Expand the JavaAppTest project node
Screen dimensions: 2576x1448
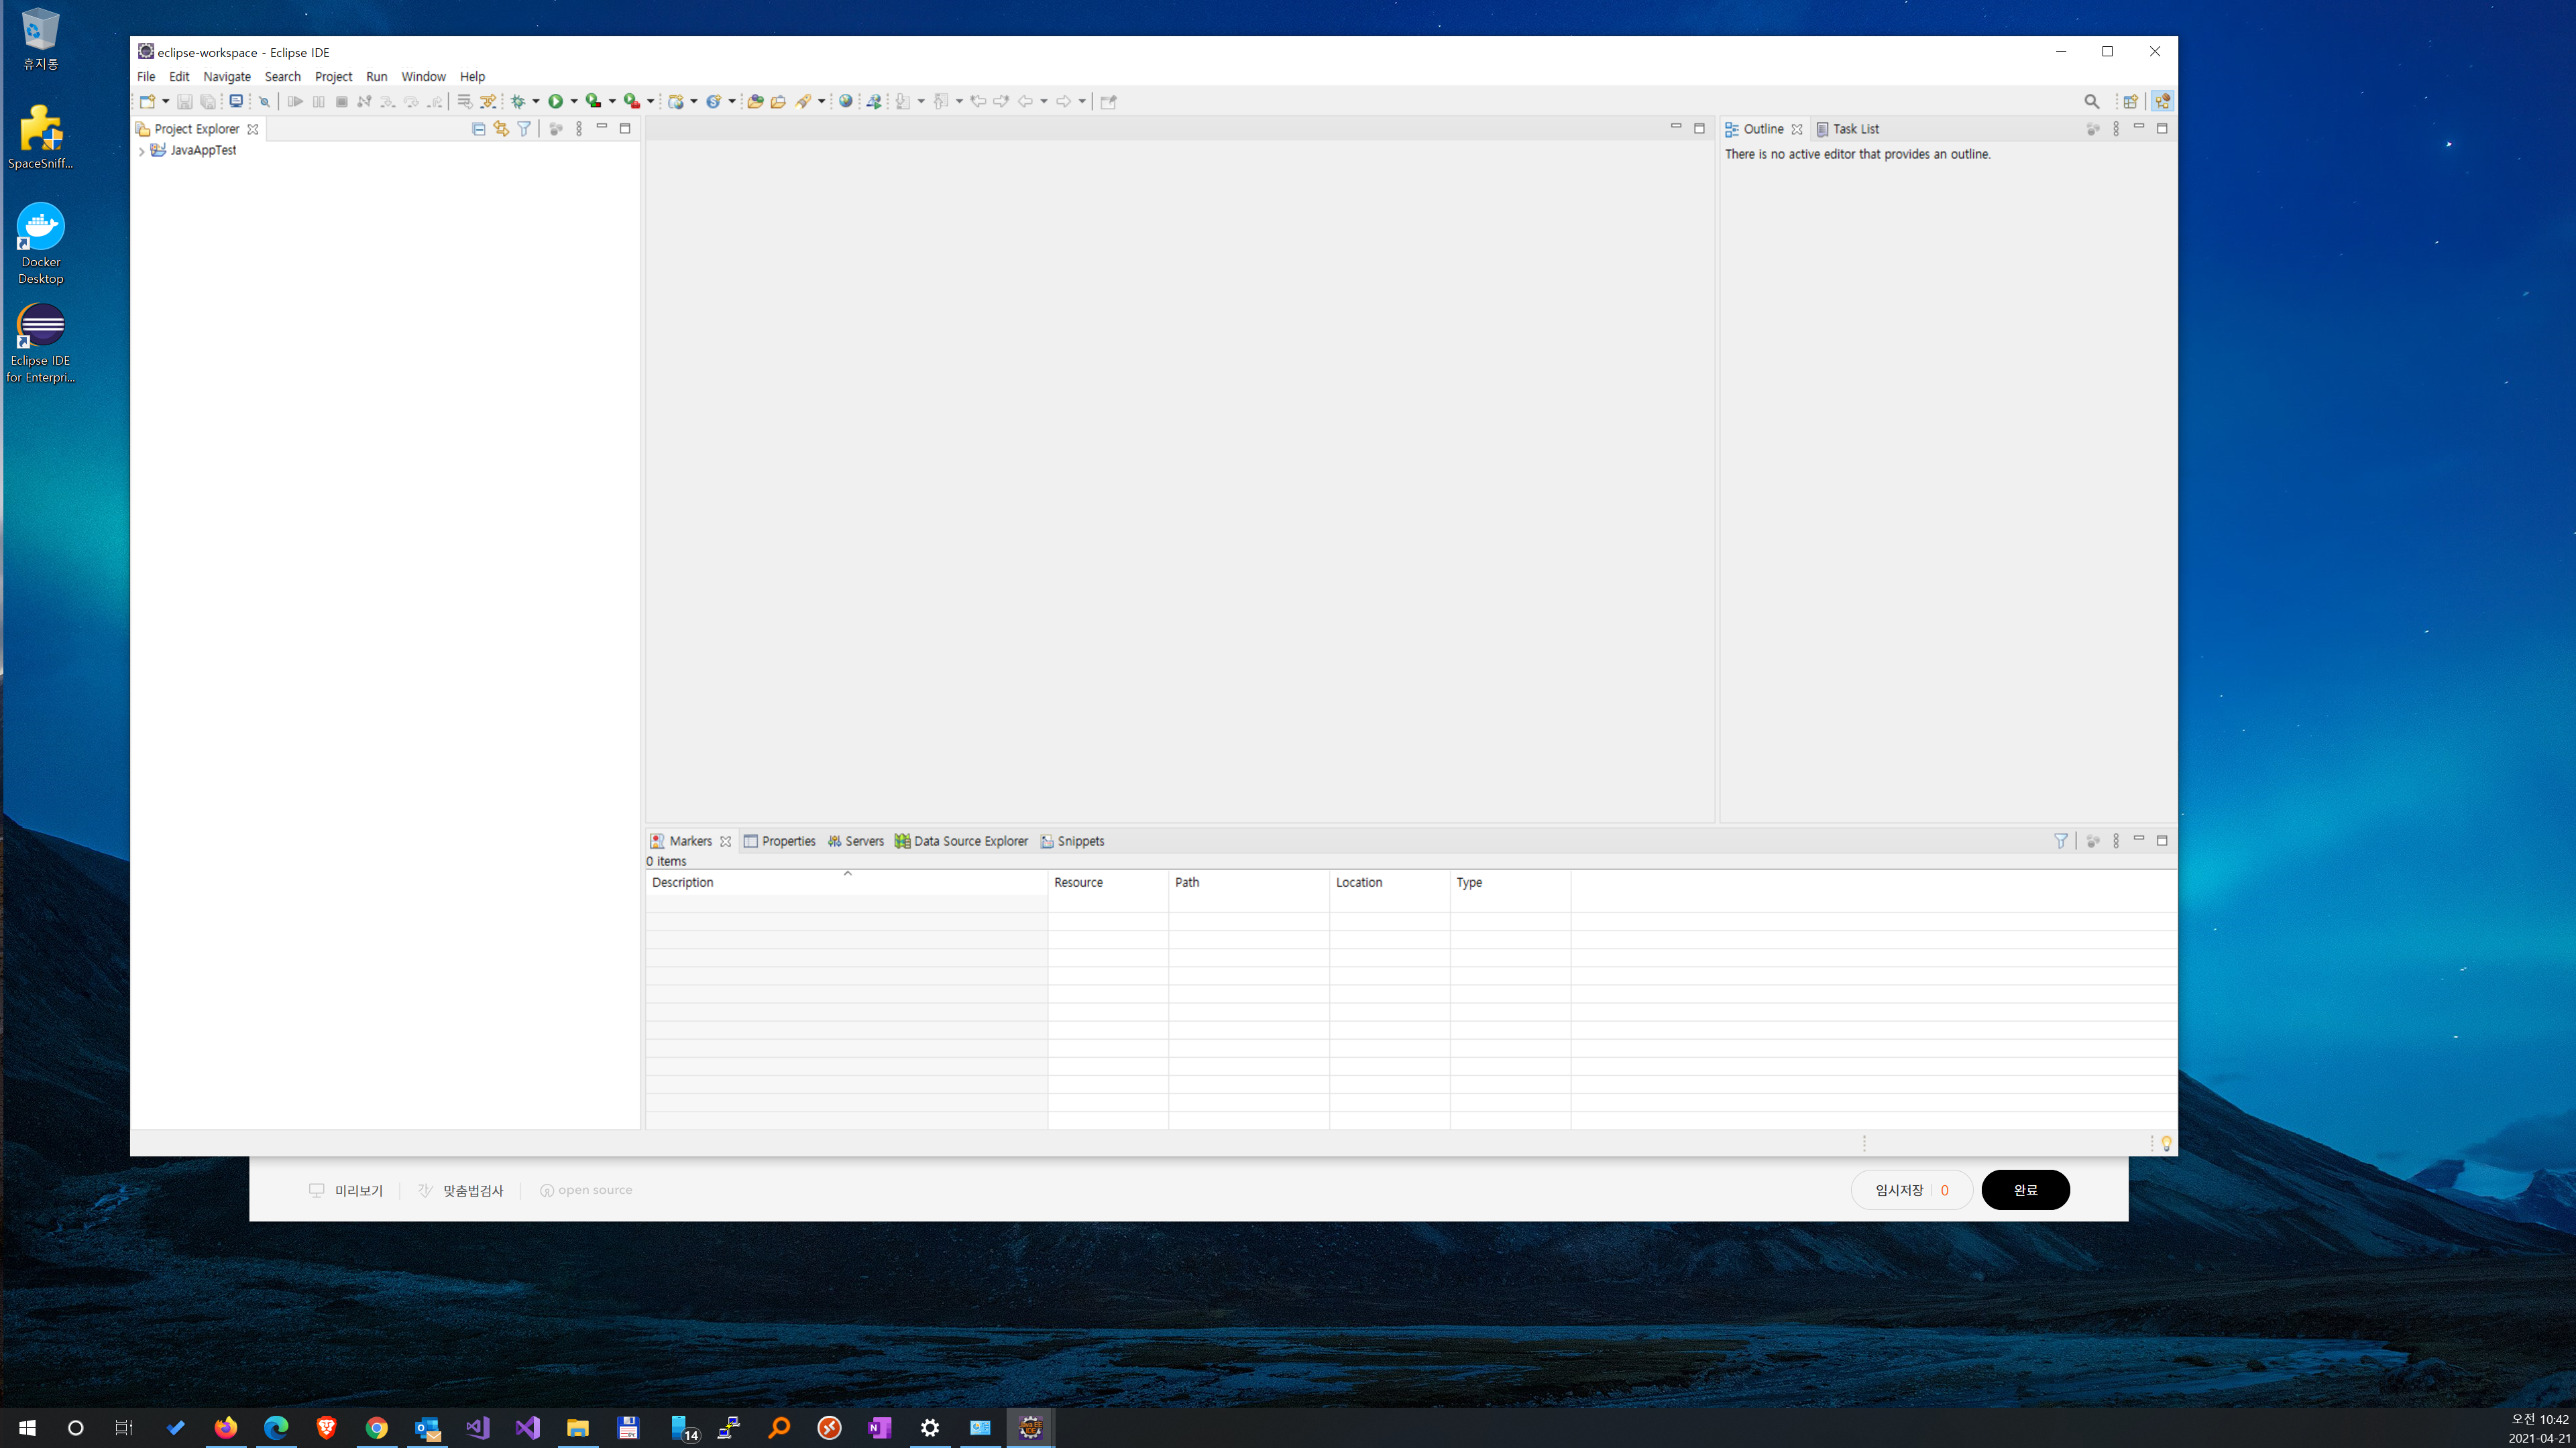click(x=142, y=151)
